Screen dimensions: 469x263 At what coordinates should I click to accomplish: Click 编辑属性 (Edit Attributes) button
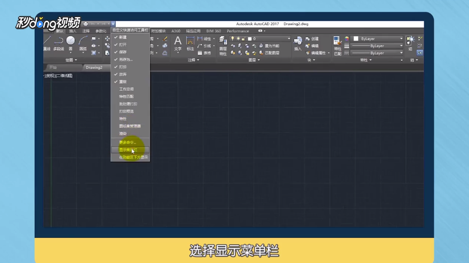click(x=318, y=53)
